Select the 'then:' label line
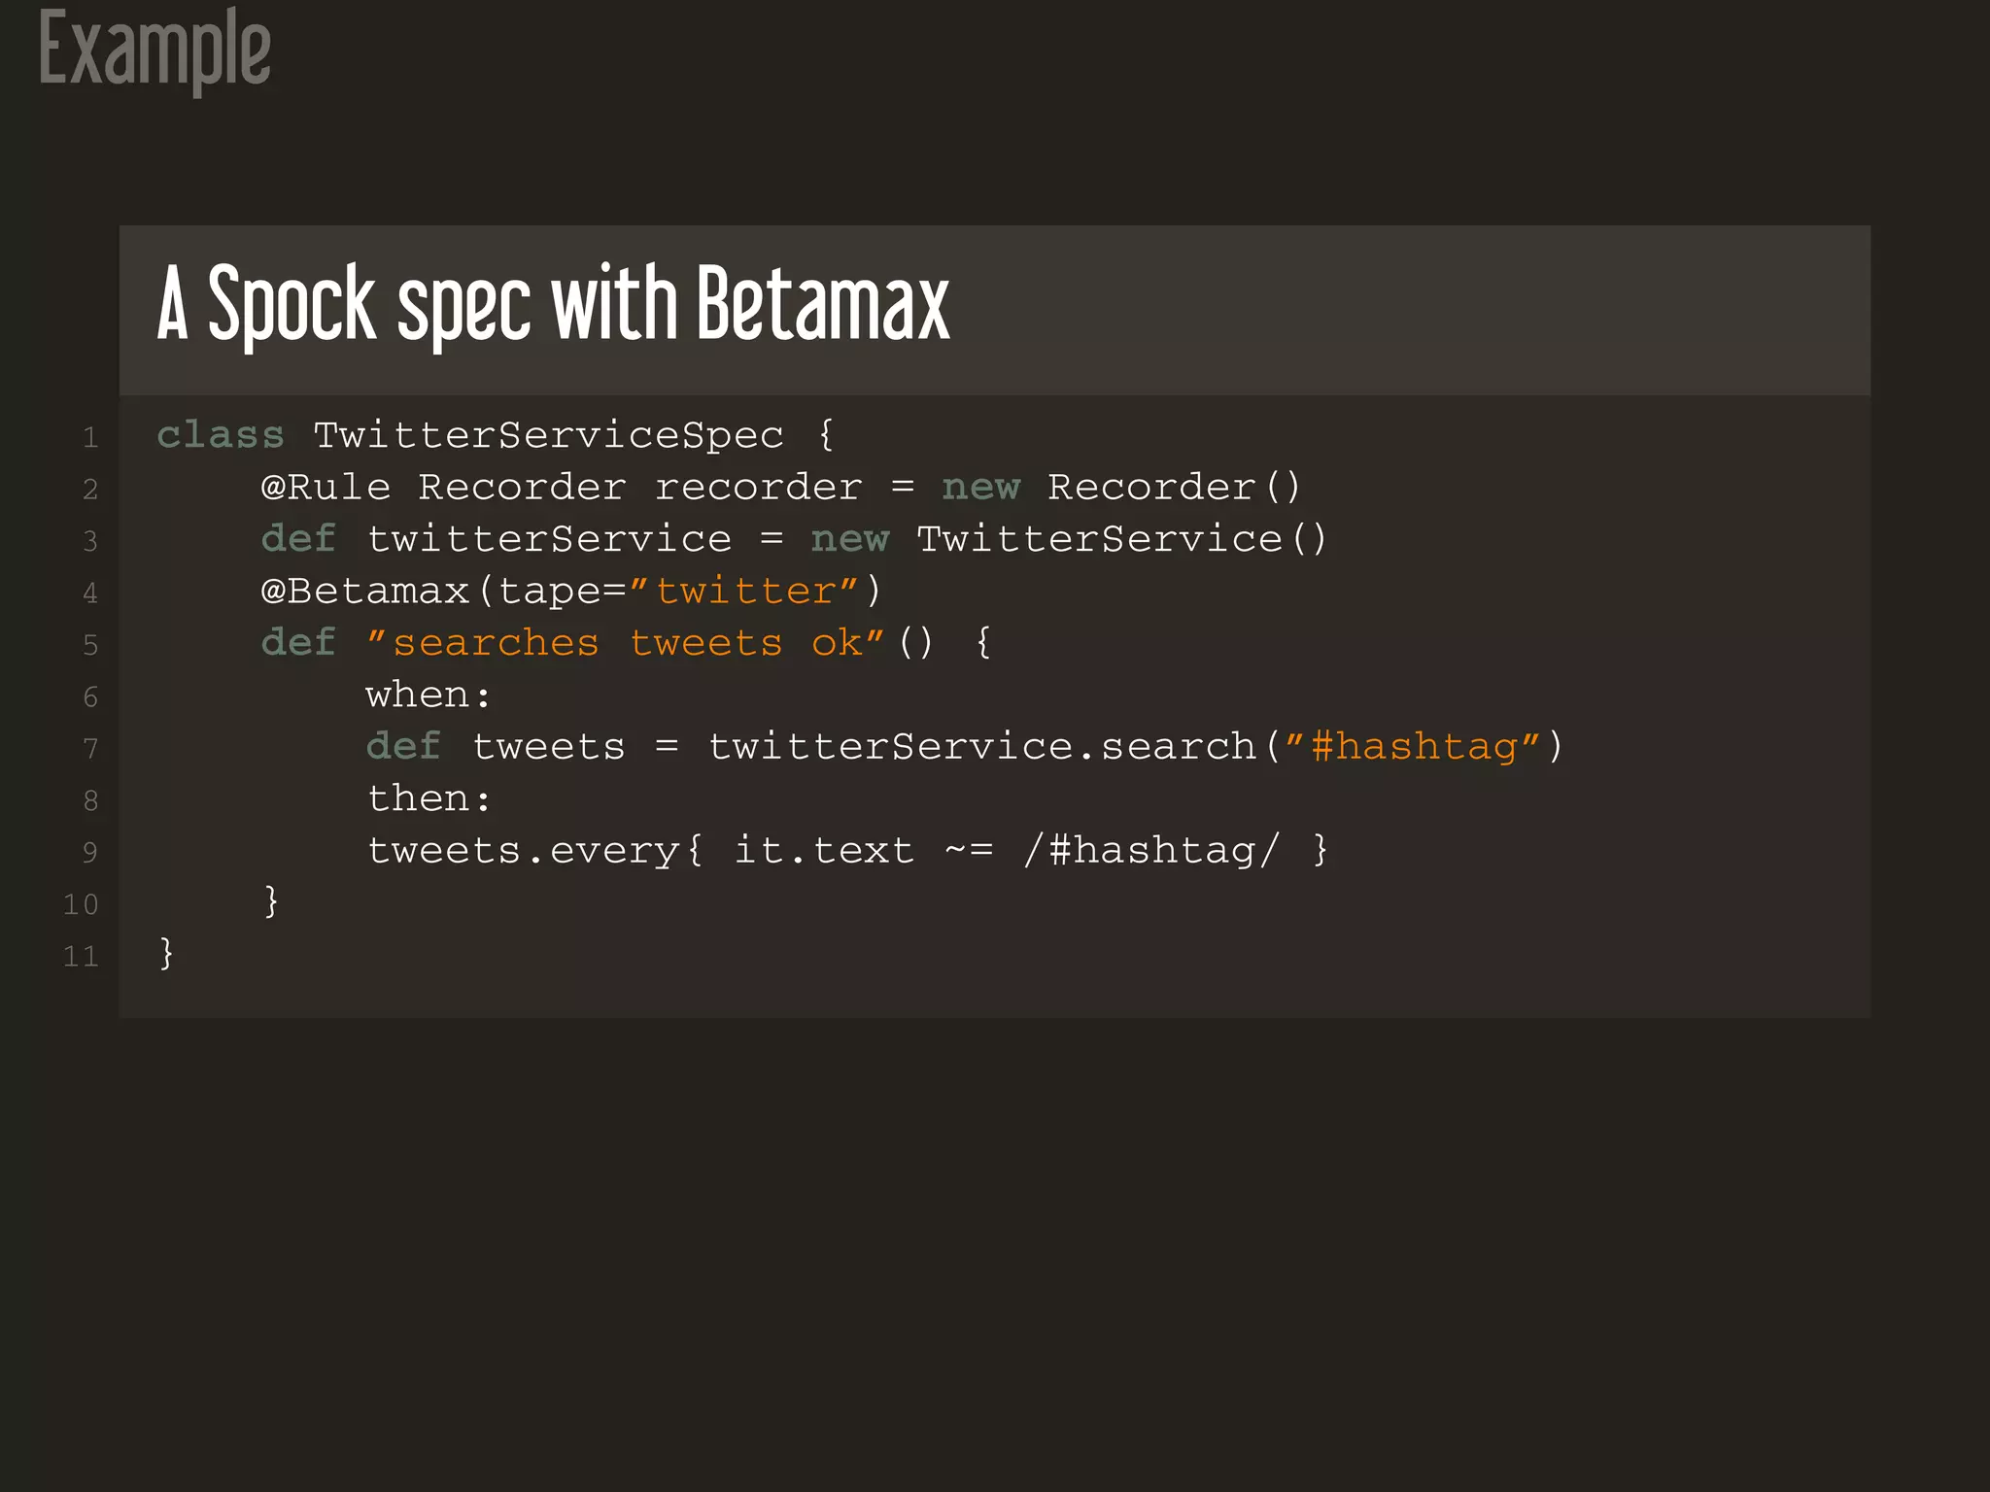This screenshot has height=1492, width=1990. pyautogui.click(x=429, y=798)
